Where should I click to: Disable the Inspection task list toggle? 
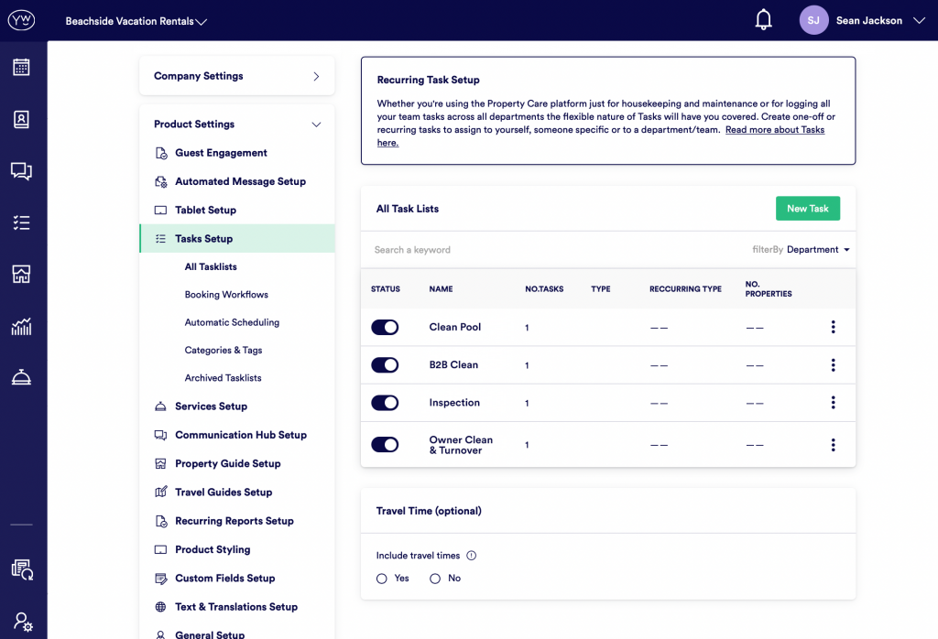click(x=385, y=403)
